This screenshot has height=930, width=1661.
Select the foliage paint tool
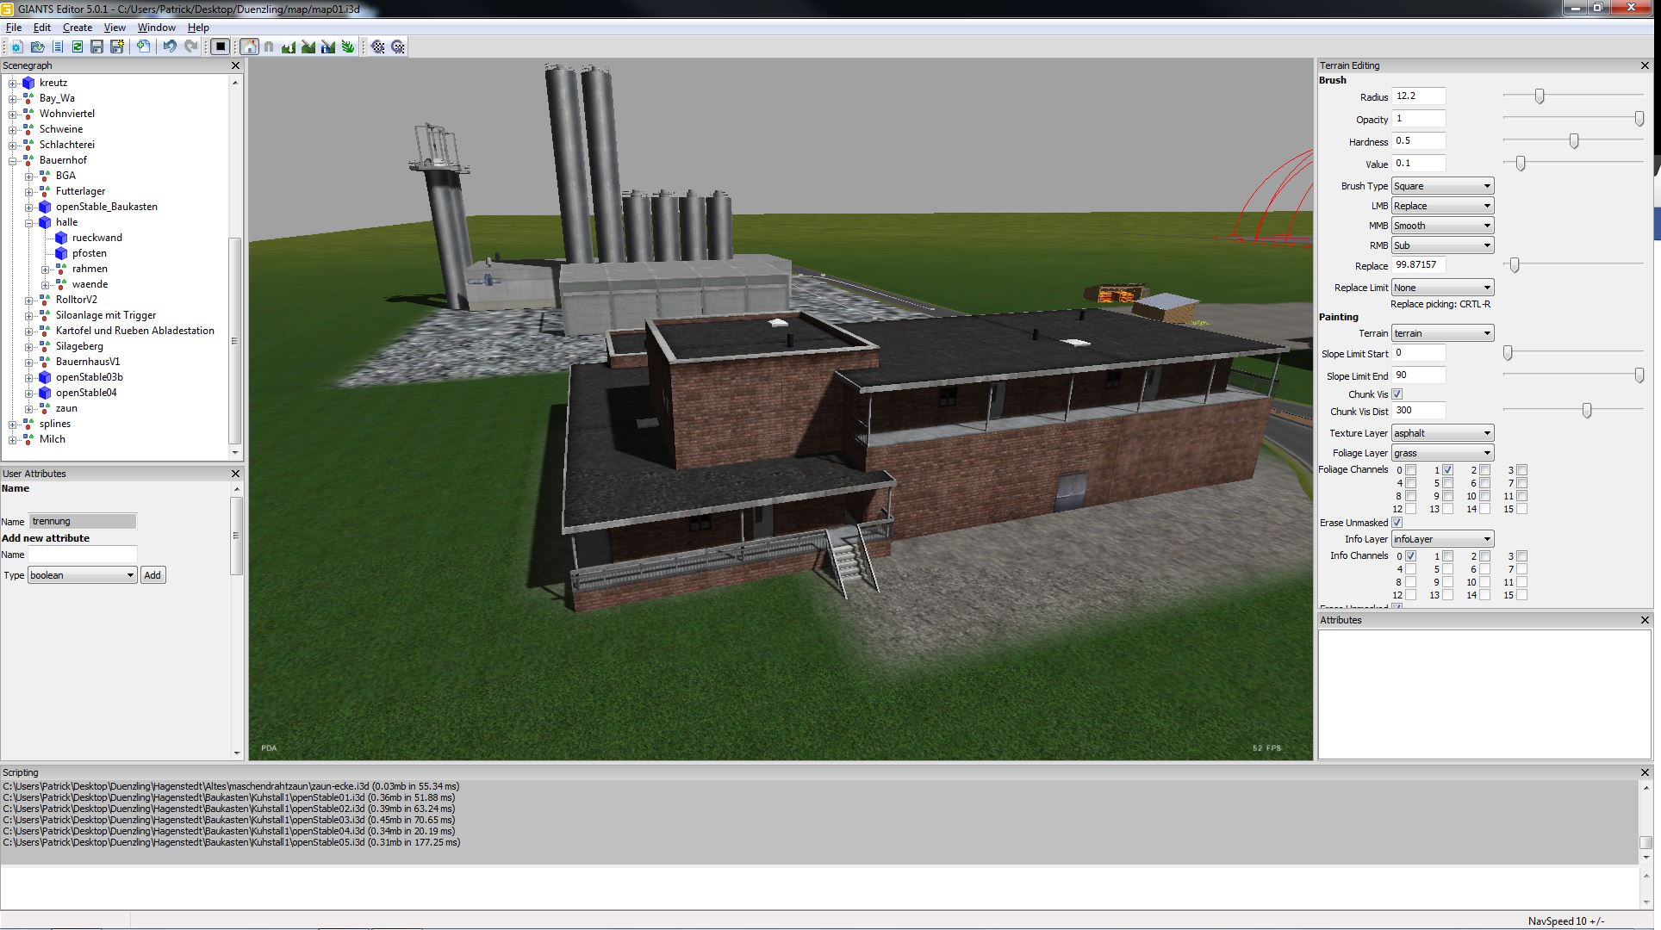[x=348, y=46]
